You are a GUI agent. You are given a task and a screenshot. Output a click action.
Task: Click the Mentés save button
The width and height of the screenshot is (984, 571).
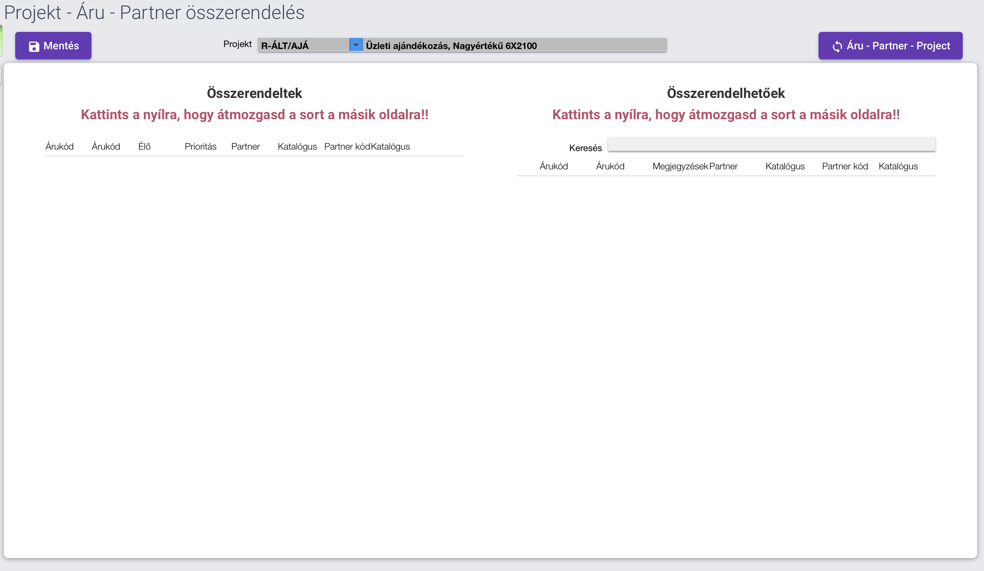pos(53,46)
